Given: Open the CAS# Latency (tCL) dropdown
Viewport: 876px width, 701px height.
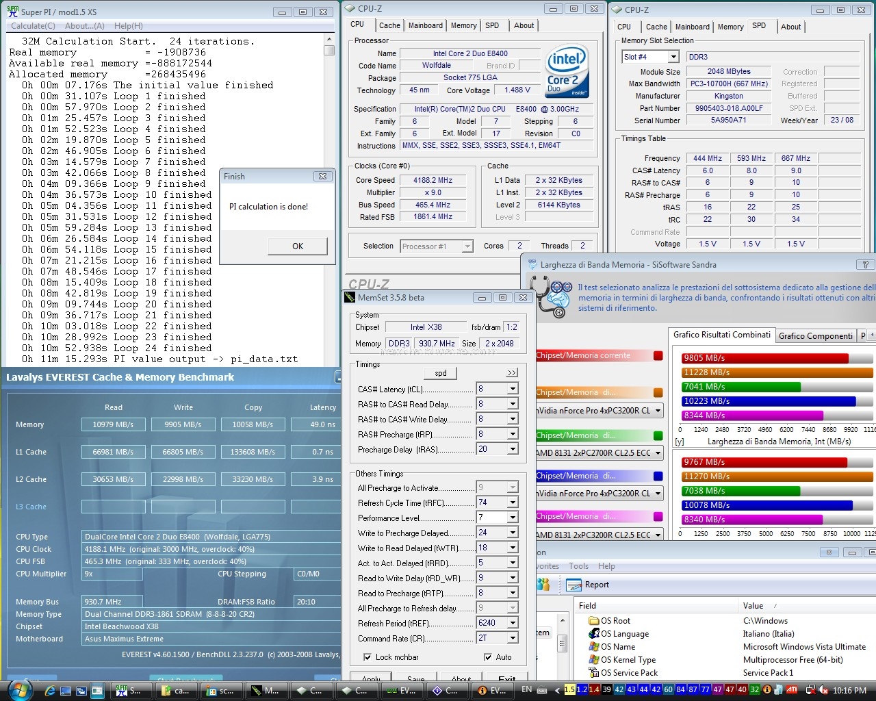Looking at the screenshot, I should 512,389.
